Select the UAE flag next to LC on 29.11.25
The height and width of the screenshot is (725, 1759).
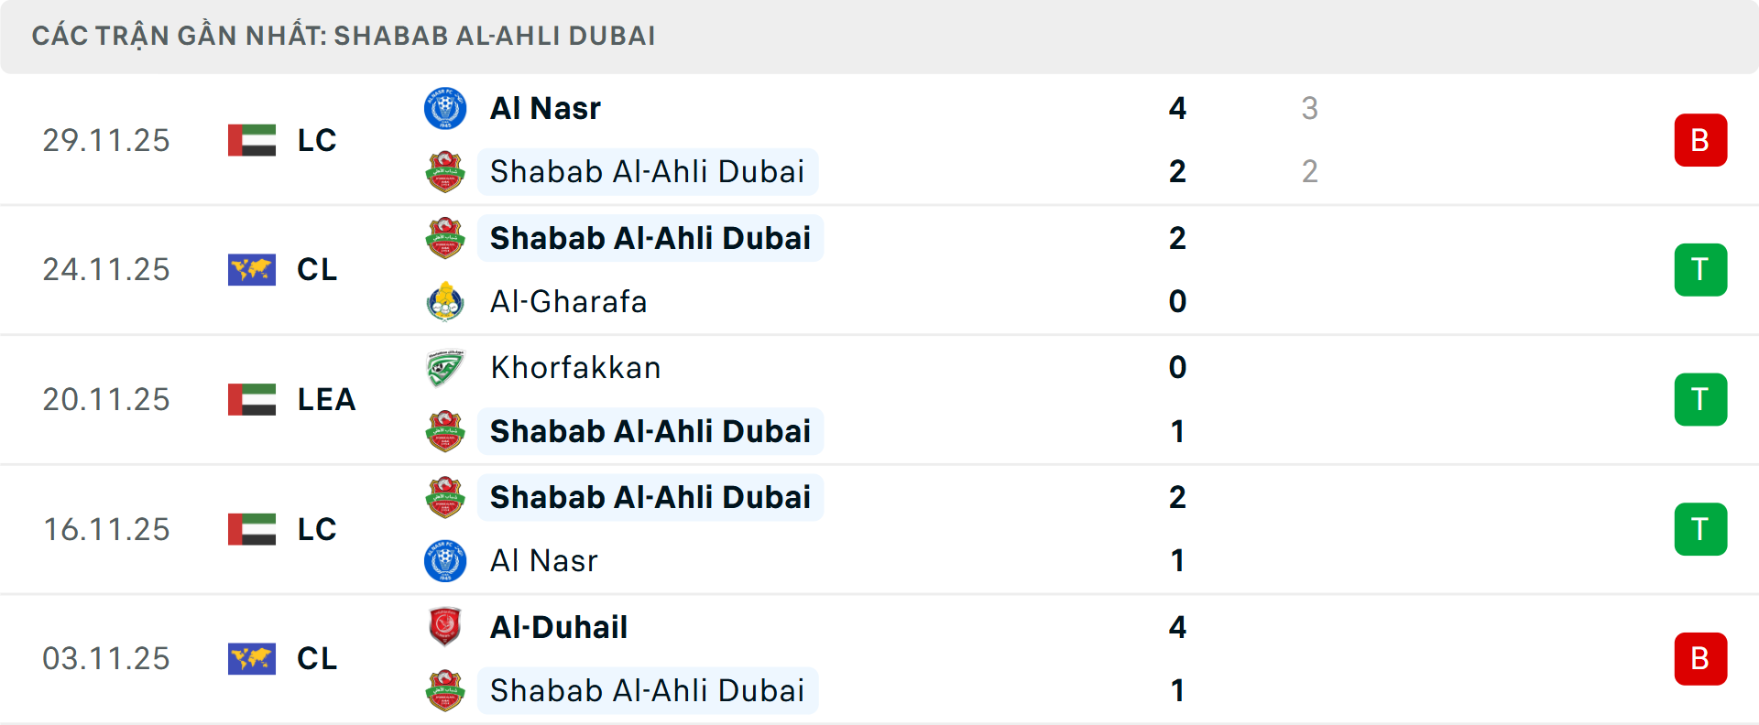point(250,139)
